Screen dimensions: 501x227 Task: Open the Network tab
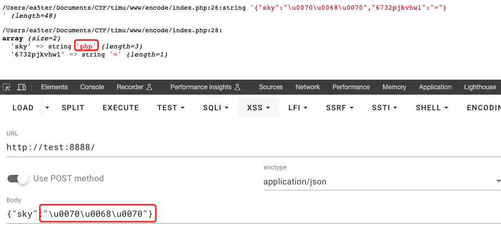tap(308, 87)
